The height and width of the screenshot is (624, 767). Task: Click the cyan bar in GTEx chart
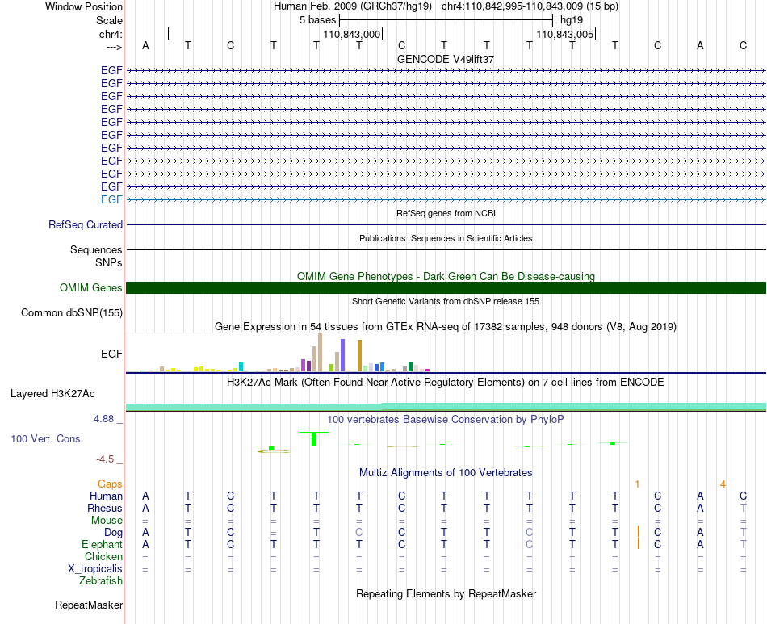[x=241, y=367]
